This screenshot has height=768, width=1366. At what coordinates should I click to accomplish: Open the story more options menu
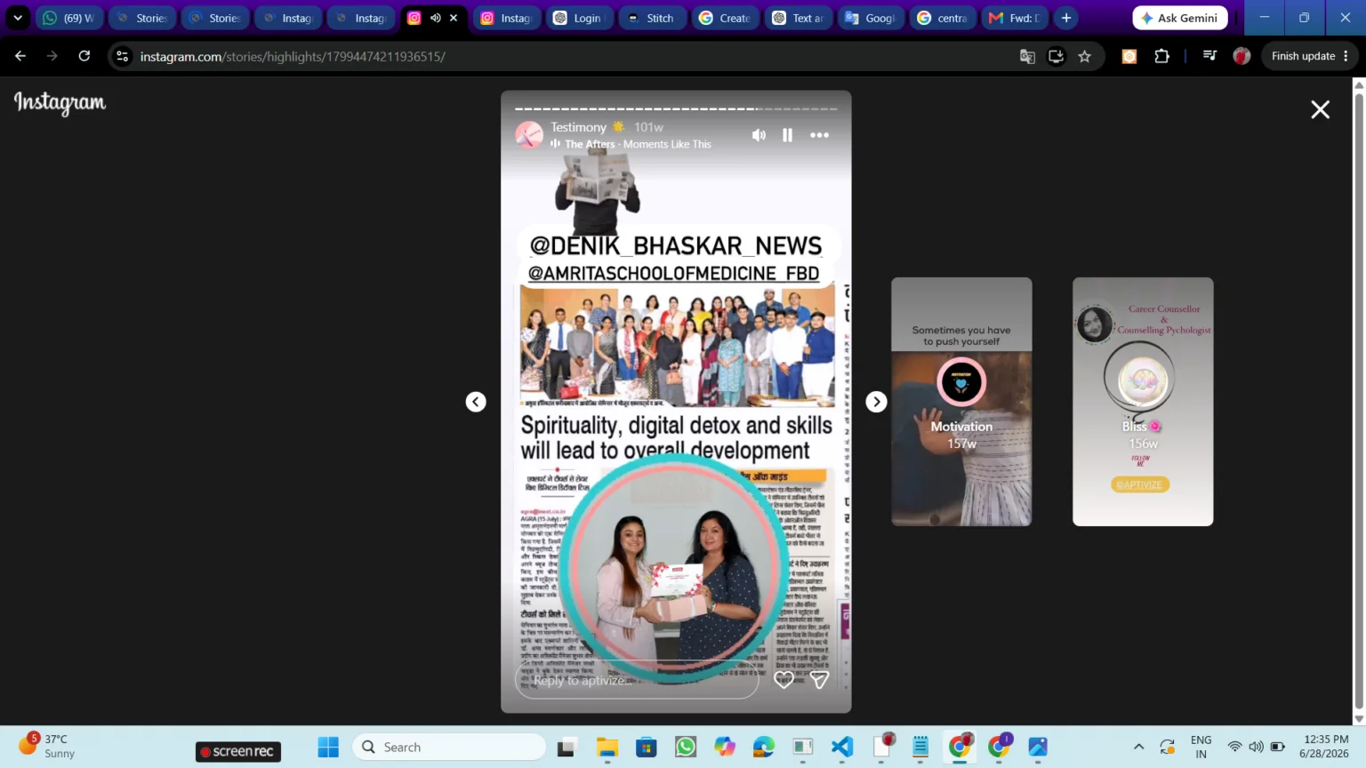point(819,135)
